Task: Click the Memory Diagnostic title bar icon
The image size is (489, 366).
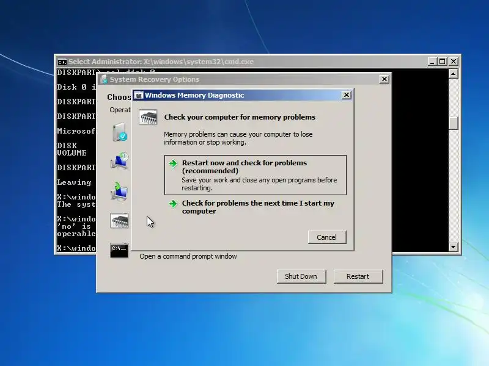Action: click(139, 95)
